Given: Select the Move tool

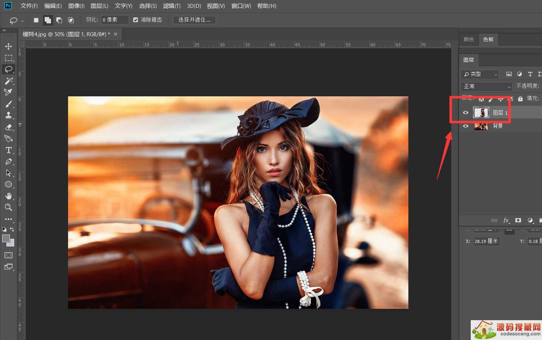Looking at the screenshot, I should (9, 46).
